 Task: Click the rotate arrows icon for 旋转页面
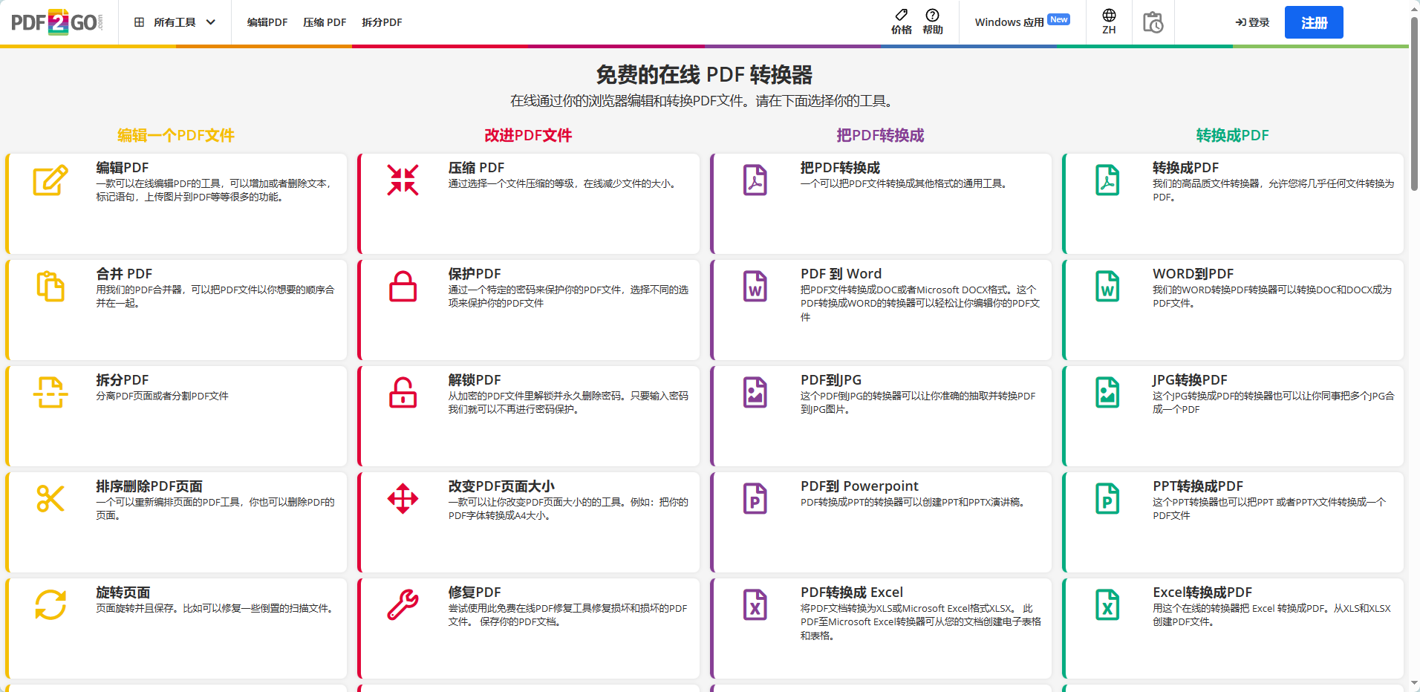click(x=50, y=605)
